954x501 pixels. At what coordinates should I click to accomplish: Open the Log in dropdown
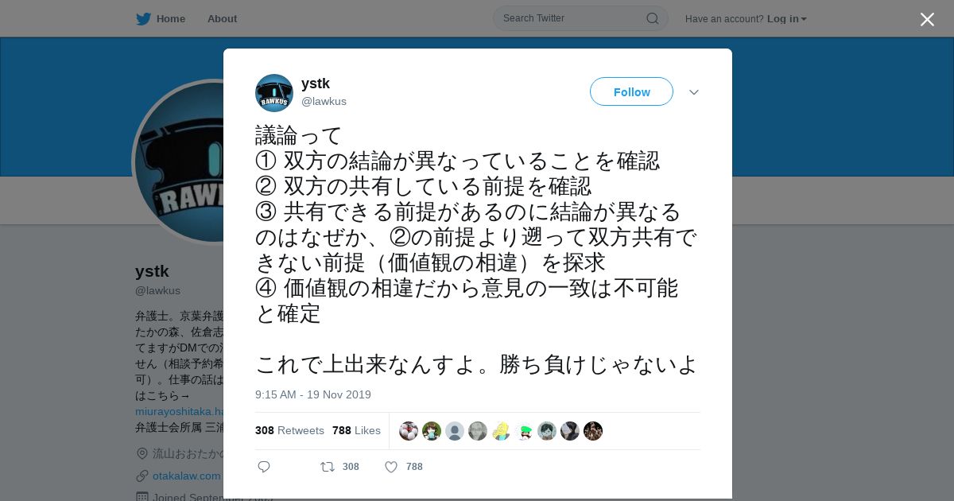786,18
